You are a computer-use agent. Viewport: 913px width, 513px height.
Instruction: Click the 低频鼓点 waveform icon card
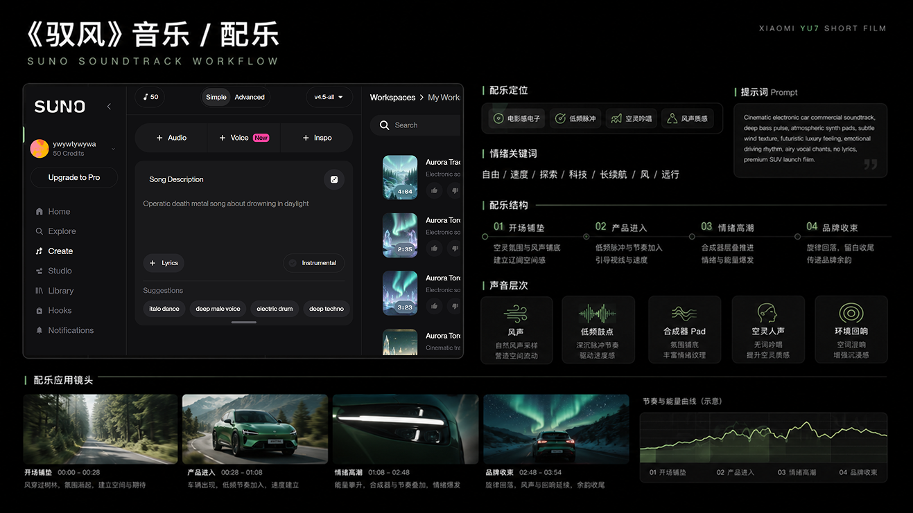(598, 330)
